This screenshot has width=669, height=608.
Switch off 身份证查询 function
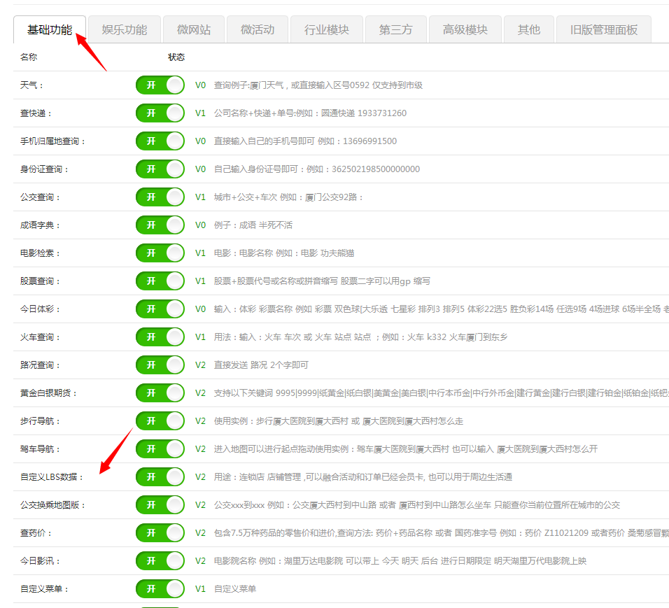pyautogui.click(x=160, y=169)
